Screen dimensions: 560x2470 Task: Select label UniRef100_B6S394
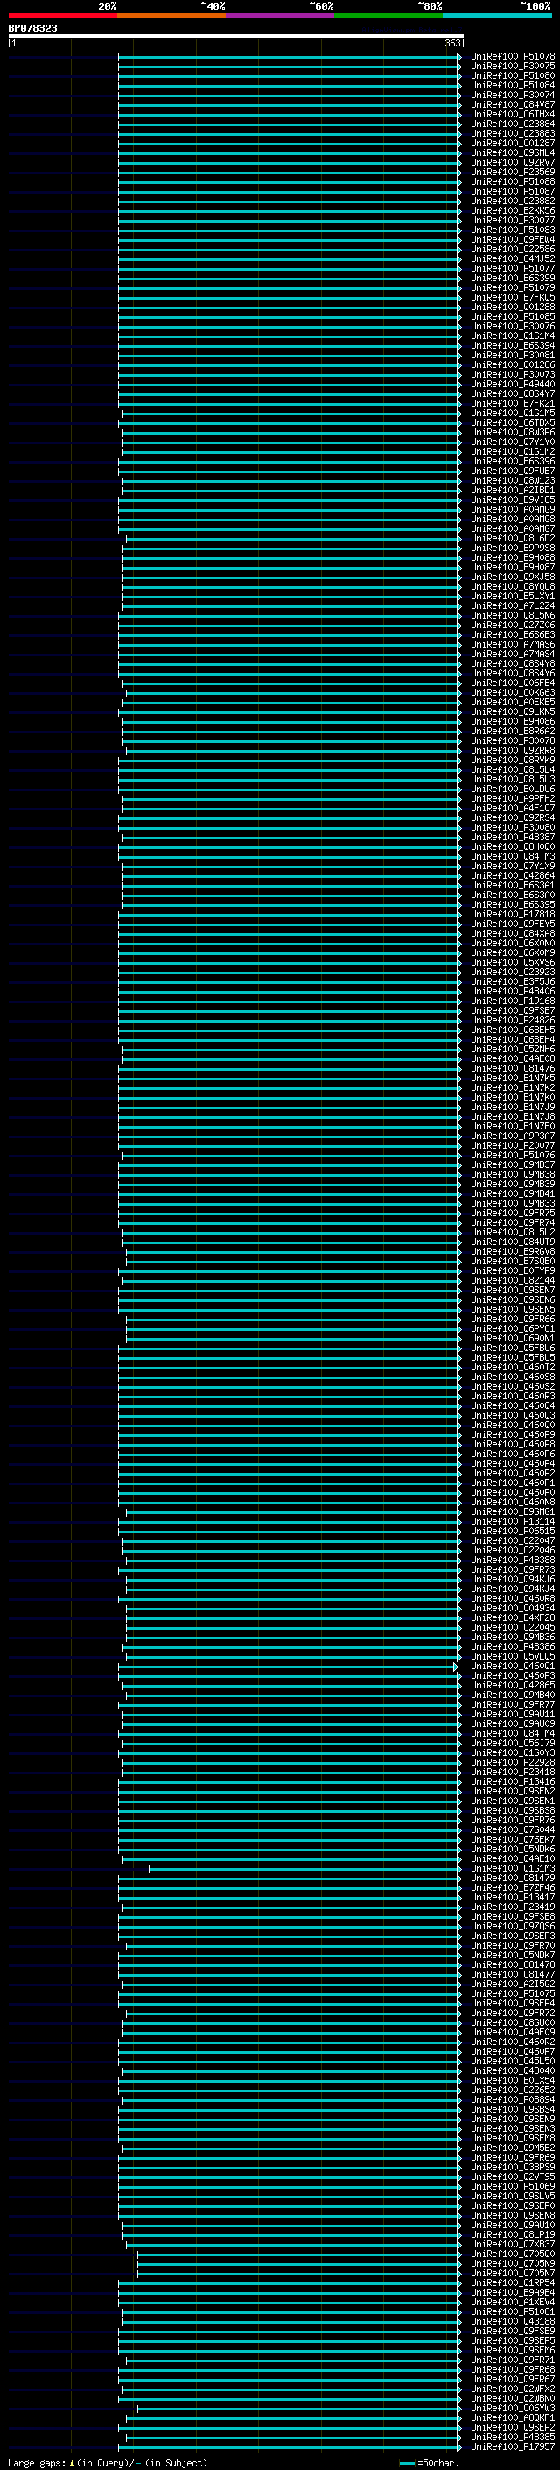(x=513, y=345)
